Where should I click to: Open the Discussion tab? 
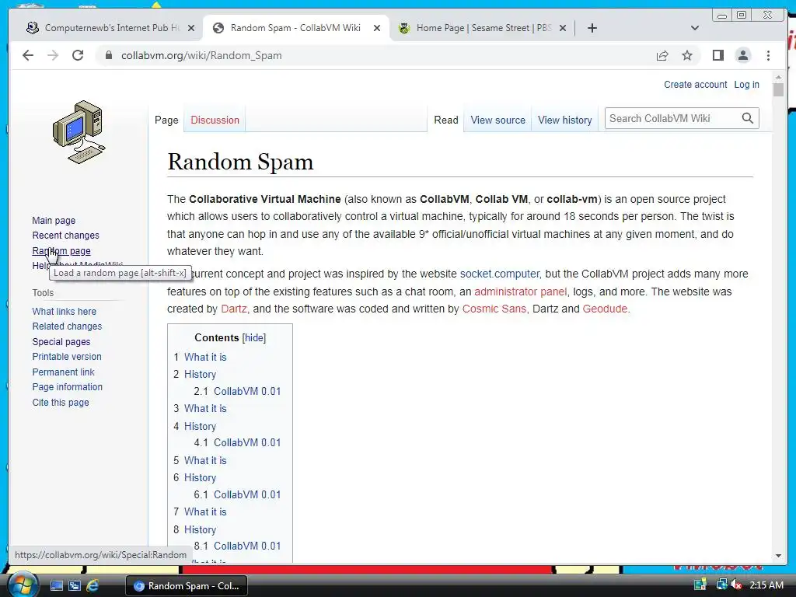[x=215, y=120]
